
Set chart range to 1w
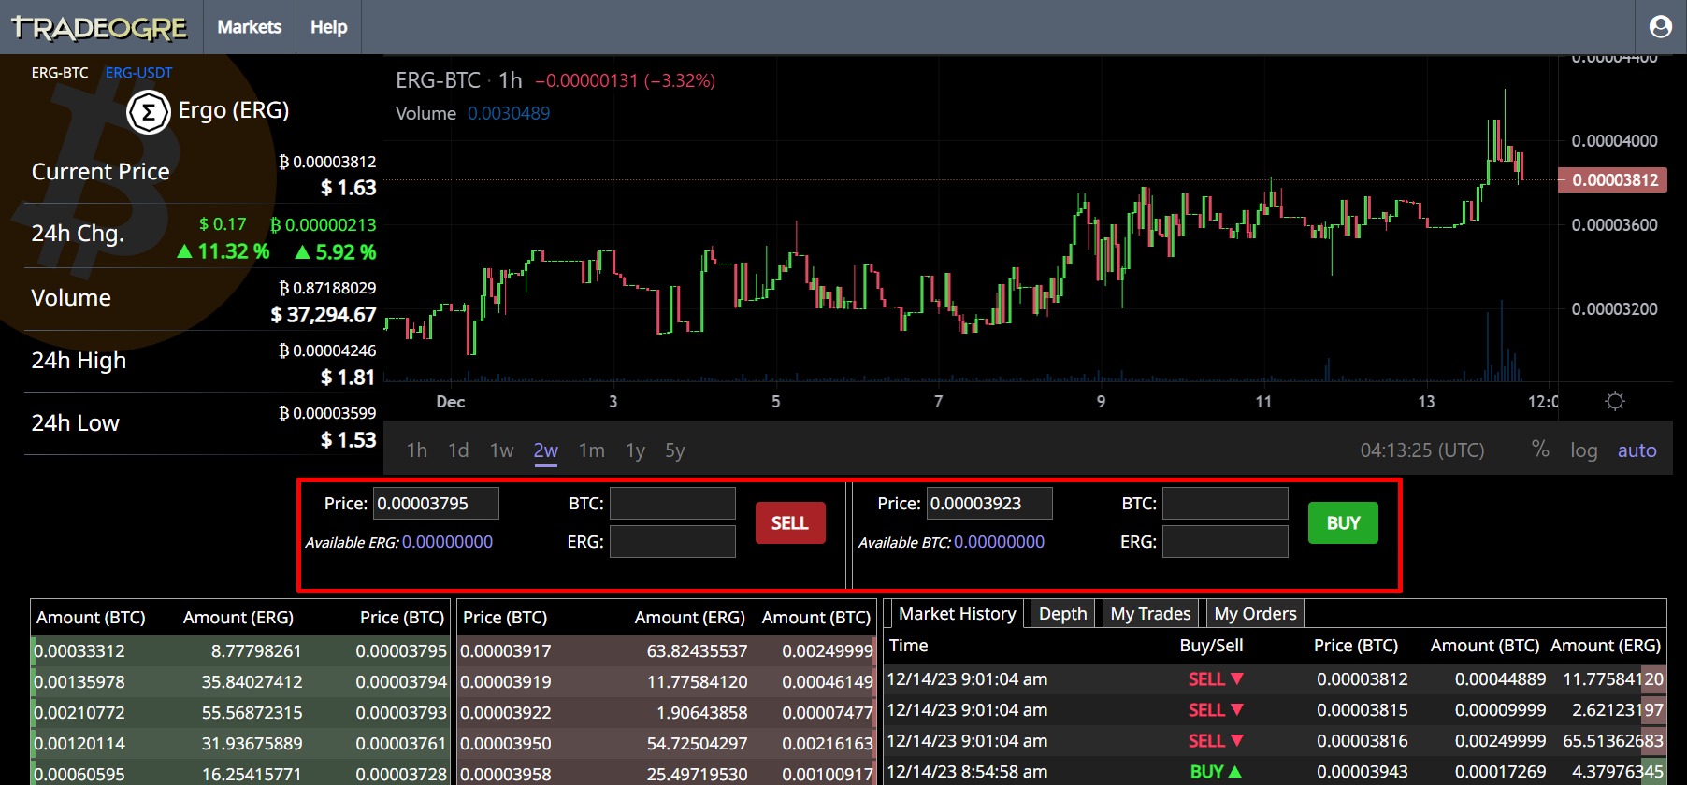point(501,450)
